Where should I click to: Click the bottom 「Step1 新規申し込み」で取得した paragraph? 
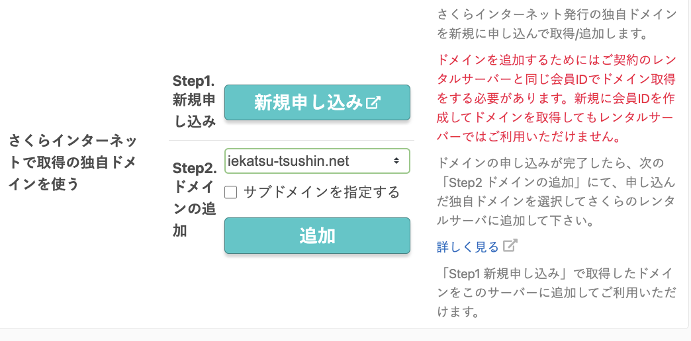click(x=556, y=293)
